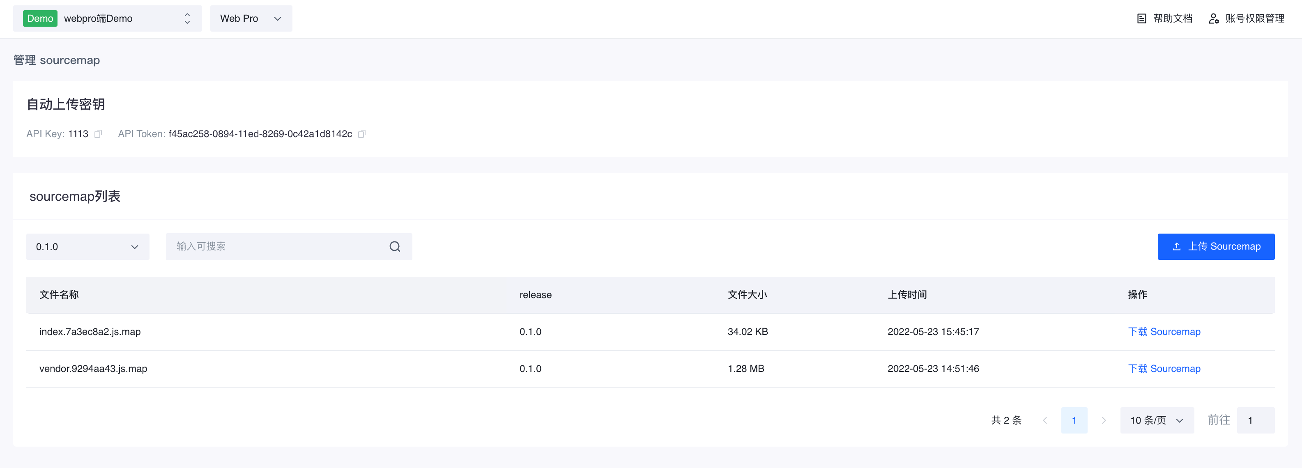Click the API Key value 1113

click(x=78, y=134)
